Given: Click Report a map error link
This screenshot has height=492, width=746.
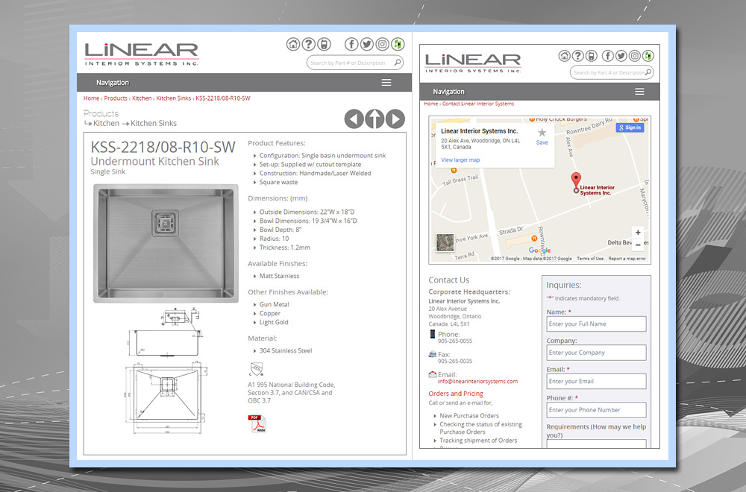Looking at the screenshot, I should pyautogui.click(x=627, y=259).
